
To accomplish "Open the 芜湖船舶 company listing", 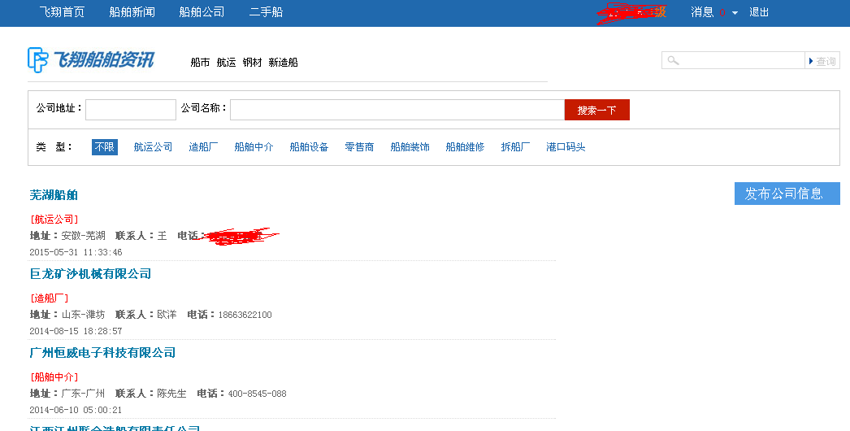I will click(54, 195).
